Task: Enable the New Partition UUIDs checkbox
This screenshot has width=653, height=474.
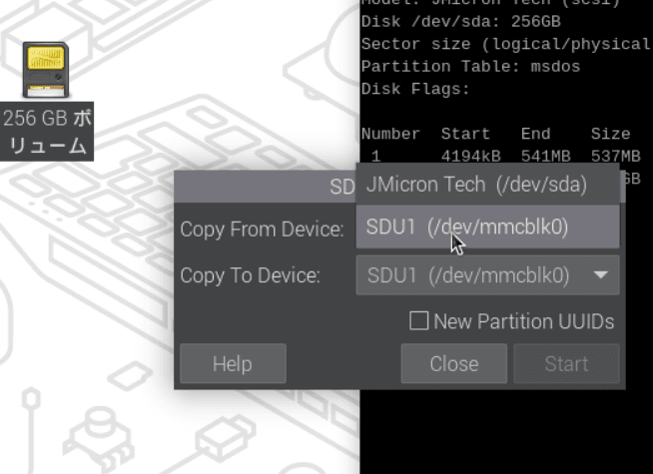Action: pyautogui.click(x=419, y=321)
